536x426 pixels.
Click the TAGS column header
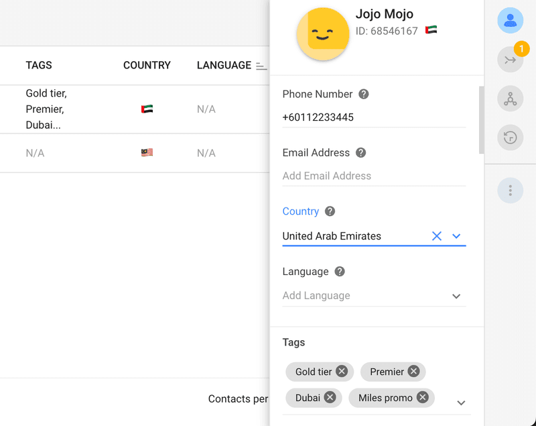39,65
